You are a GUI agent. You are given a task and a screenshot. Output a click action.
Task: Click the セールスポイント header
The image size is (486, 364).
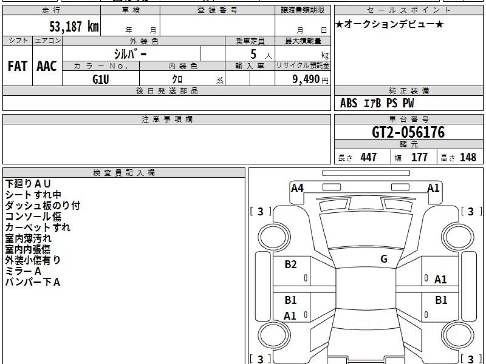click(x=409, y=11)
